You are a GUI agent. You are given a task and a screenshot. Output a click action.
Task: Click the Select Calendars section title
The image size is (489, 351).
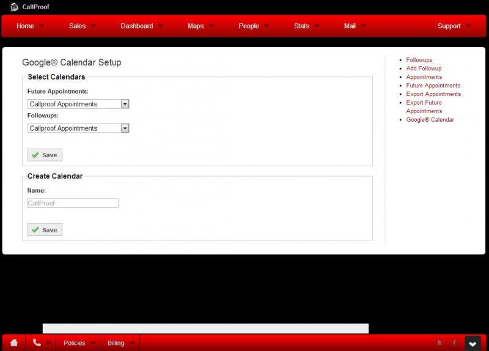point(56,77)
